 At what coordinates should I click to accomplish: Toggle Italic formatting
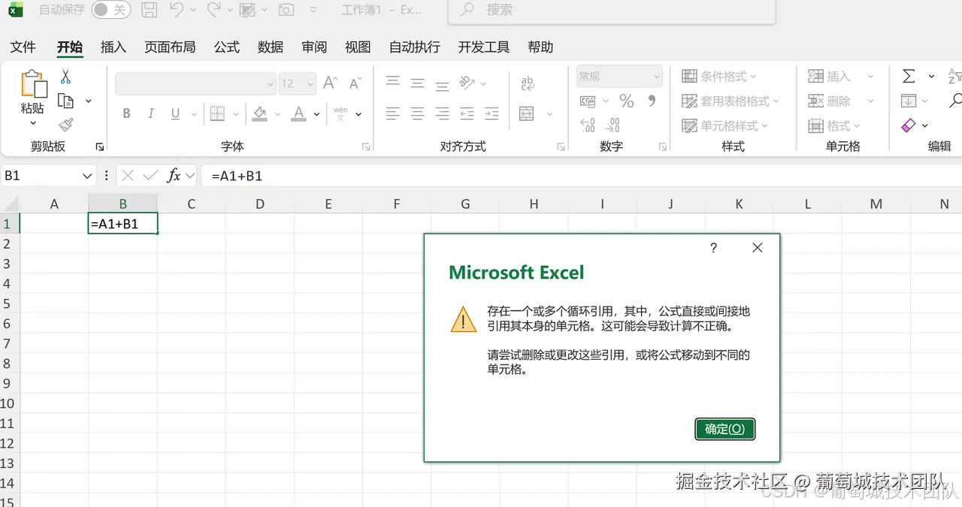pos(150,113)
